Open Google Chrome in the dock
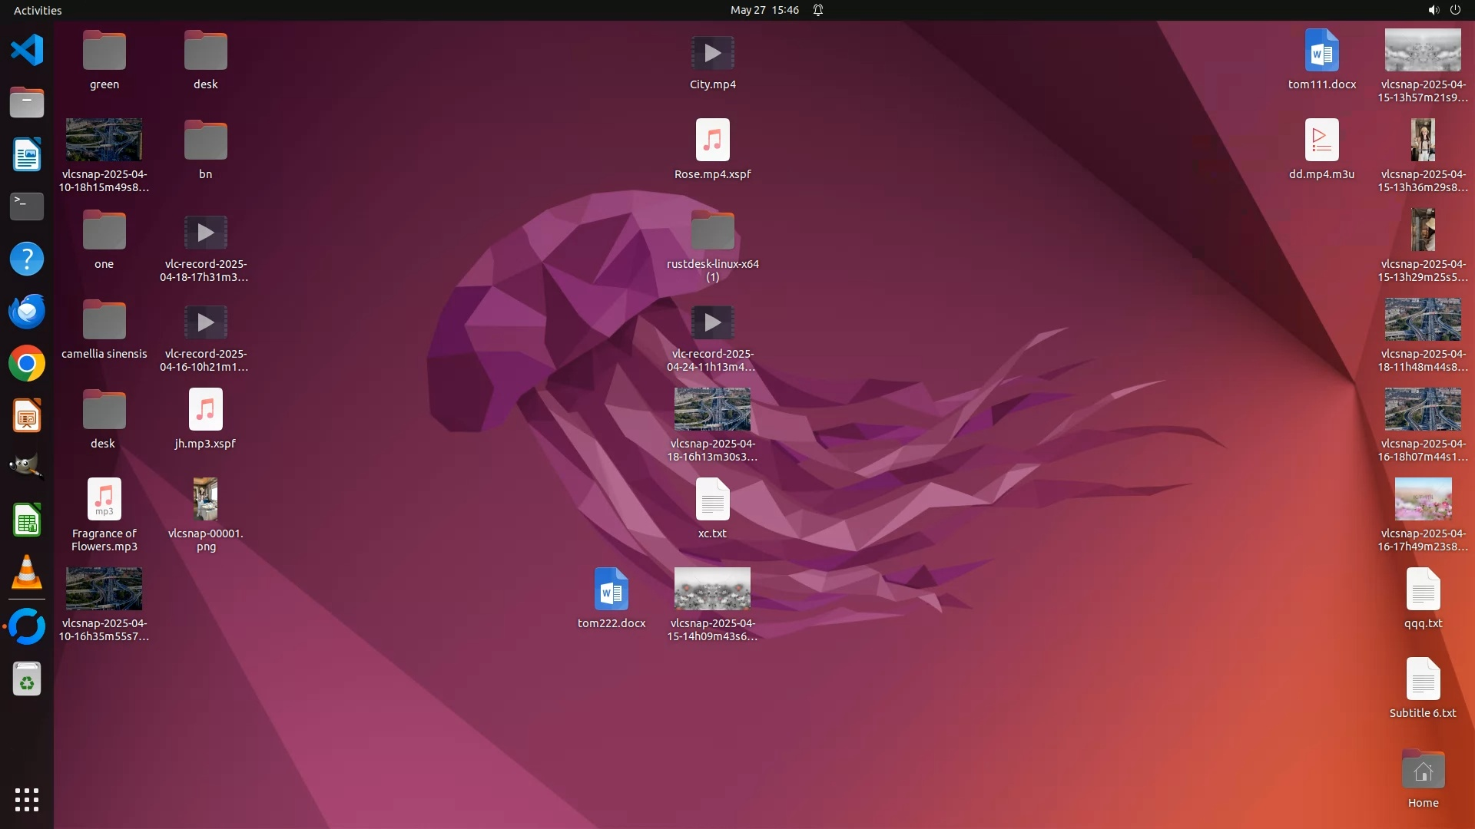1475x829 pixels. tap(27, 364)
